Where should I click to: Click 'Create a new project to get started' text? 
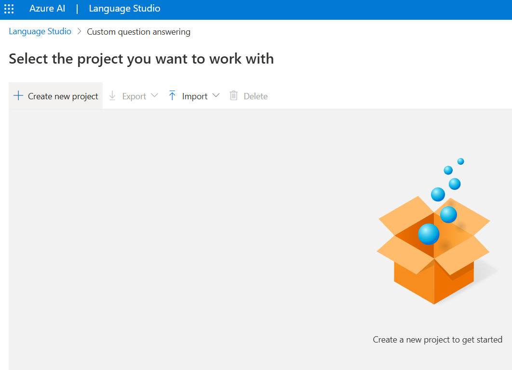point(437,340)
